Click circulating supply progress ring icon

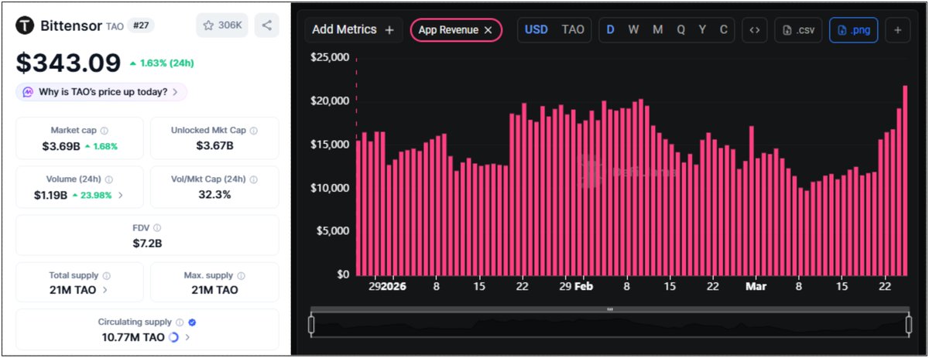coord(173,337)
